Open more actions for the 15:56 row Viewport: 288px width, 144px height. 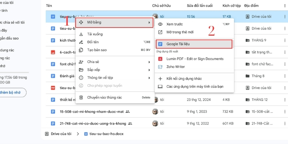coord(285,17)
